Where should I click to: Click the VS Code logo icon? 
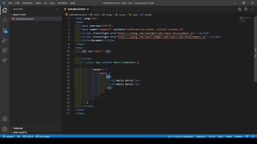pos(4,3)
